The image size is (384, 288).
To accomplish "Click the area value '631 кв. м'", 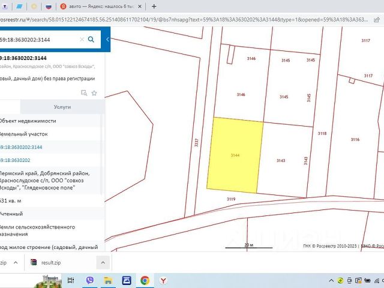I will coord(10,201).
